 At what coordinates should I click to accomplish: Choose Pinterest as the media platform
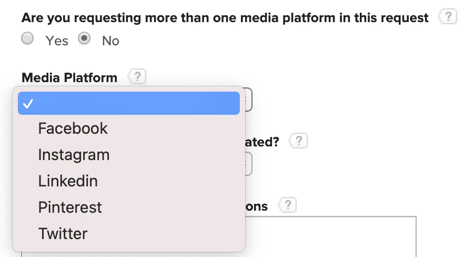(129, 207)
